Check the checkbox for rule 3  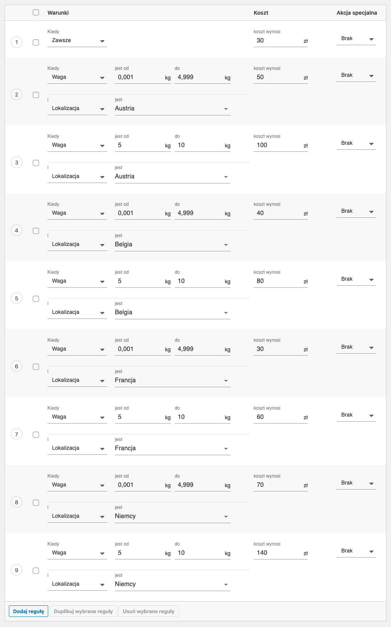[x=36, y=163]
